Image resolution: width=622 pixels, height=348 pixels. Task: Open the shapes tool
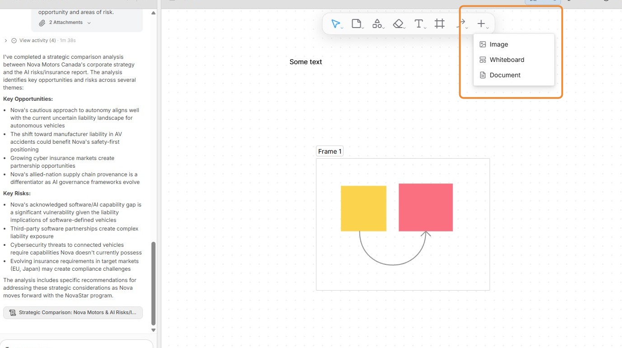[x=377, y=24]
